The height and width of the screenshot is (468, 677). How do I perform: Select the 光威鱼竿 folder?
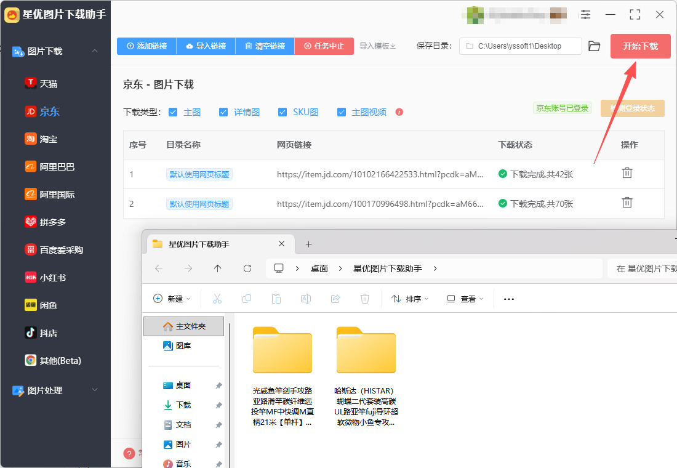282,376
